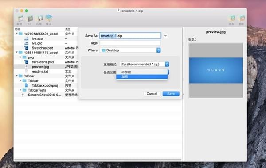Click the preview.jpg preview thumbnail
The image size is (266, 168).
click(x=216, y=70)
